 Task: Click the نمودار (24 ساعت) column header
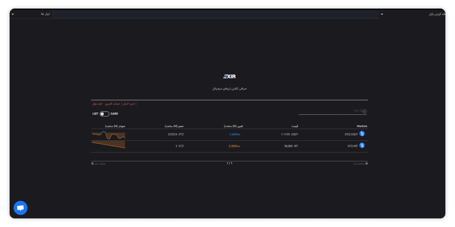[115, 126]
